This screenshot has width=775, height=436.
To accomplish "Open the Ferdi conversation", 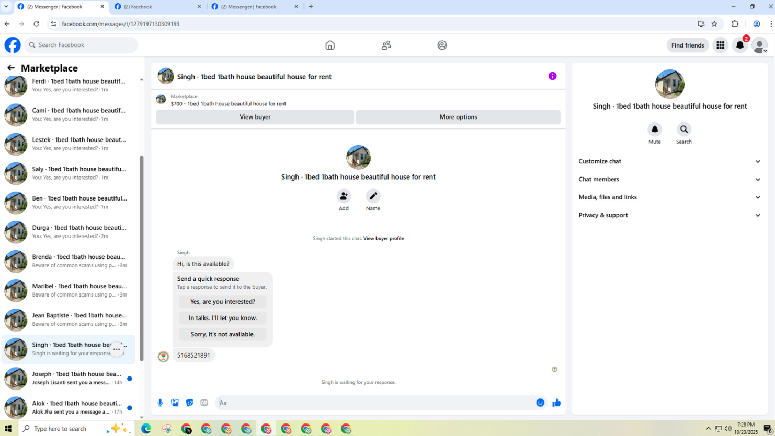I will point(68,85).
